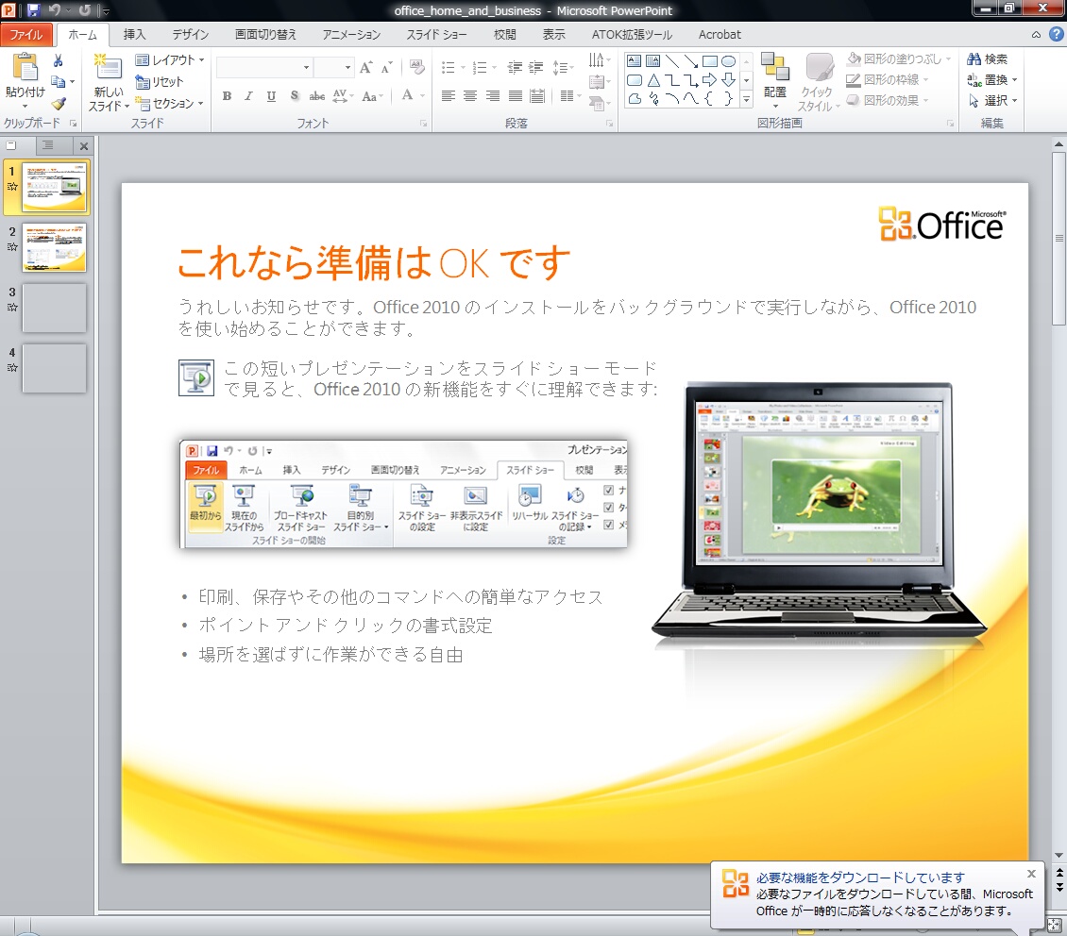
Task: Open Layout (レイアウト) dropdown
Action: tap(169, 59)
